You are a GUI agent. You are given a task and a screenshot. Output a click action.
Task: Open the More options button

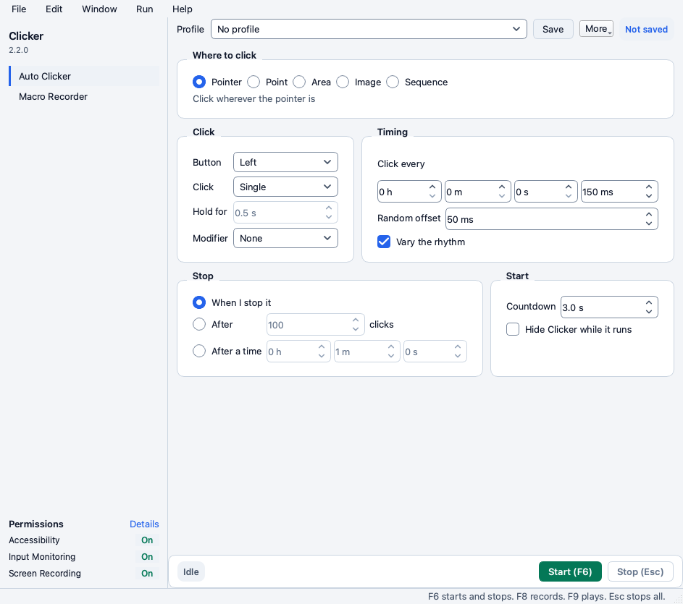[x=596, y=29]
